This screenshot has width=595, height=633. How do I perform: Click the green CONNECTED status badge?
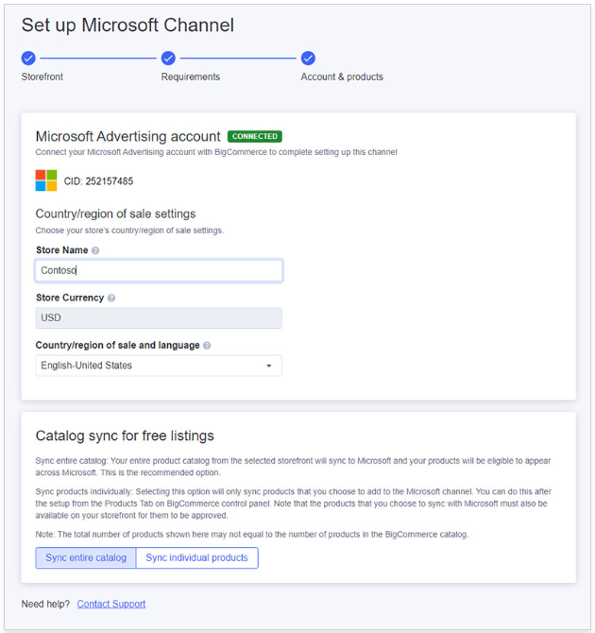pyautogui.click(x=255, y=137)
